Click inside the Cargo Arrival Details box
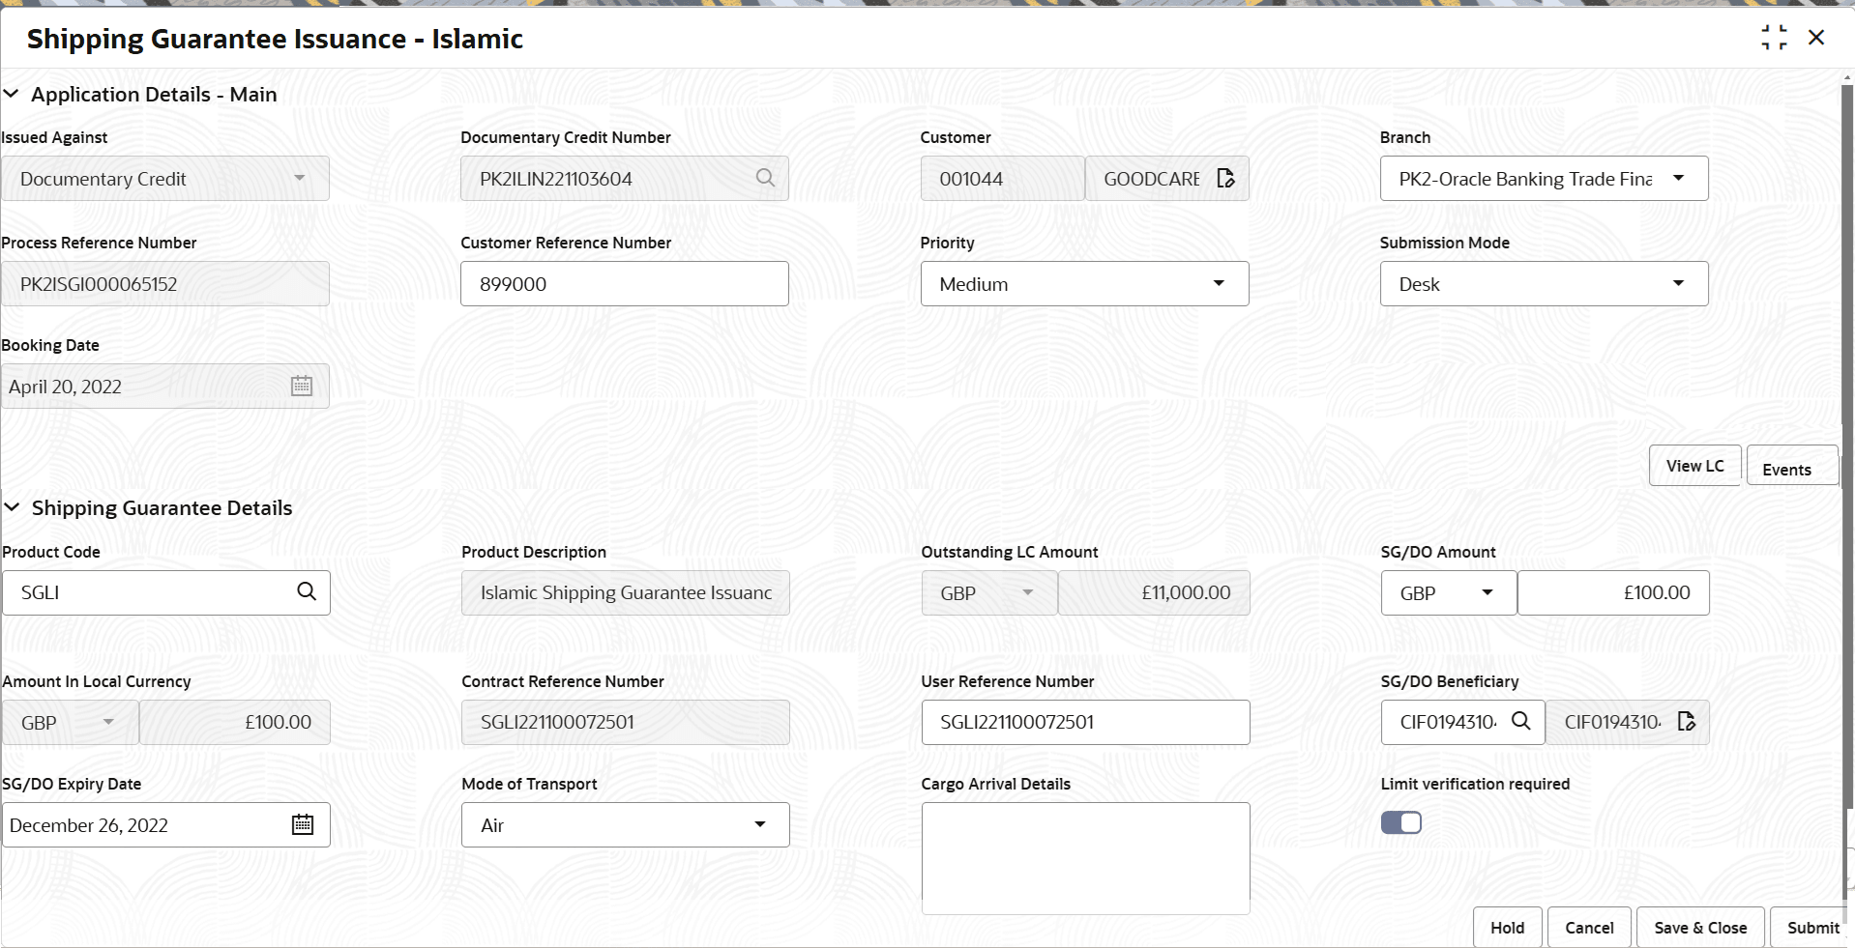Image resolution: width=1855 pixels, height=948 pixels. tap(1084, 858)
